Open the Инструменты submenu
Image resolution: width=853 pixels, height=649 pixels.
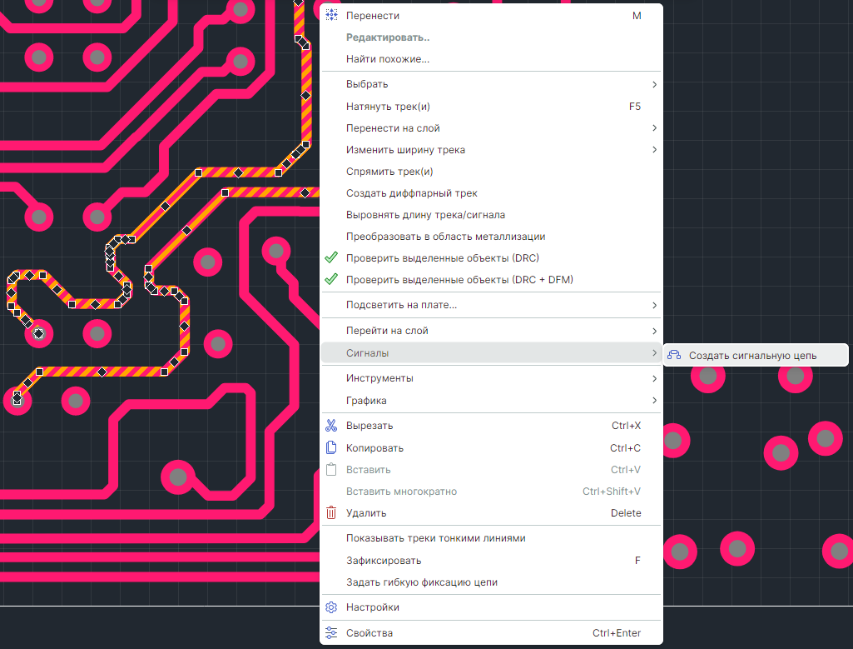tap(379, 378)
